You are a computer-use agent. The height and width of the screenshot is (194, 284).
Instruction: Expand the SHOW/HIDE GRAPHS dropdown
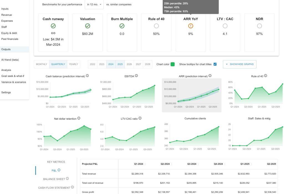coord(240,64)
